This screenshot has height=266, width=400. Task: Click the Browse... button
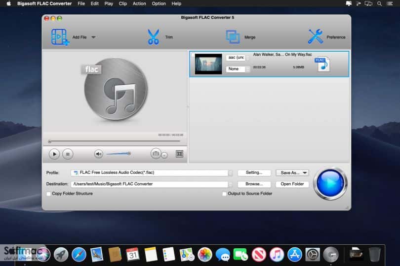254,184
